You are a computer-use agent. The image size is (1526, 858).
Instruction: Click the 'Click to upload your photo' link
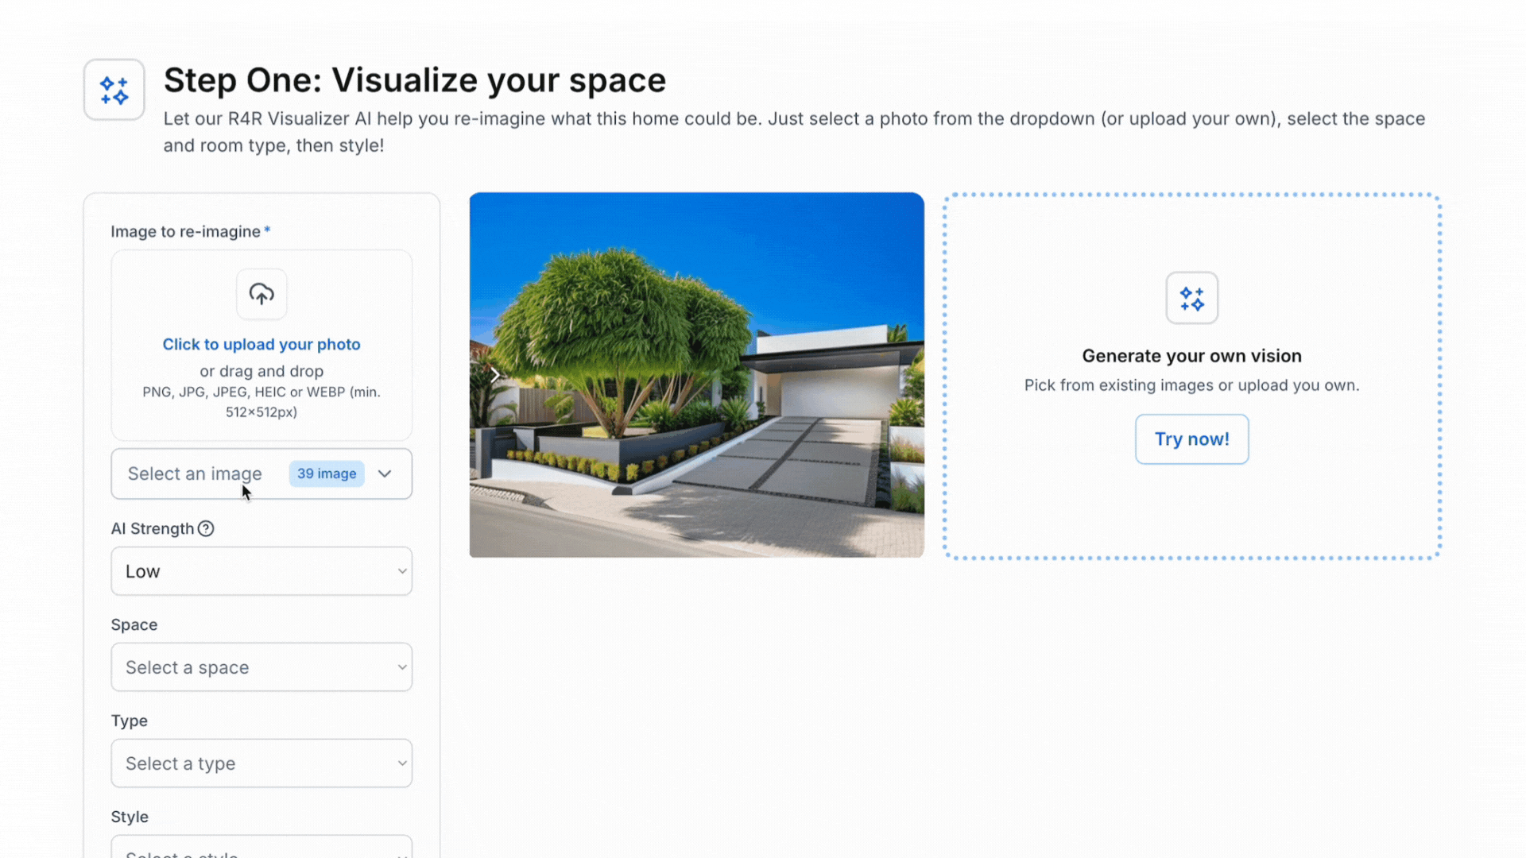pyautogui.click(x=261, y=344)
